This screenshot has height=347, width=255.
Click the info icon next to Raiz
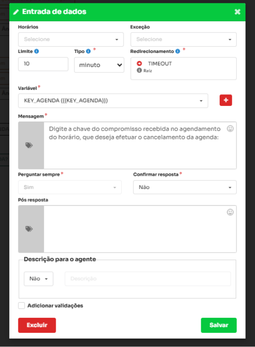[x=139, y=70]
